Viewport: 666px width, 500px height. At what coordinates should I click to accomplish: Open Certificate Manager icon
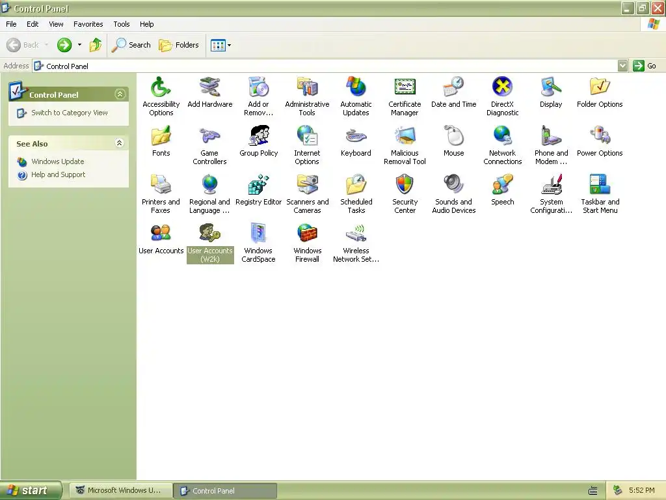(x=405, y=87)
